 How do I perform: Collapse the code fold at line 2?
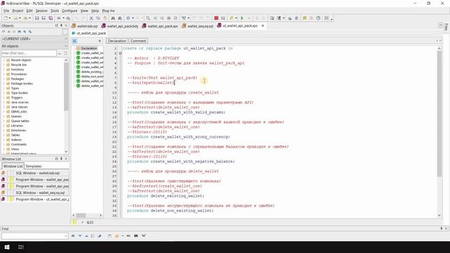coord(120,53)
